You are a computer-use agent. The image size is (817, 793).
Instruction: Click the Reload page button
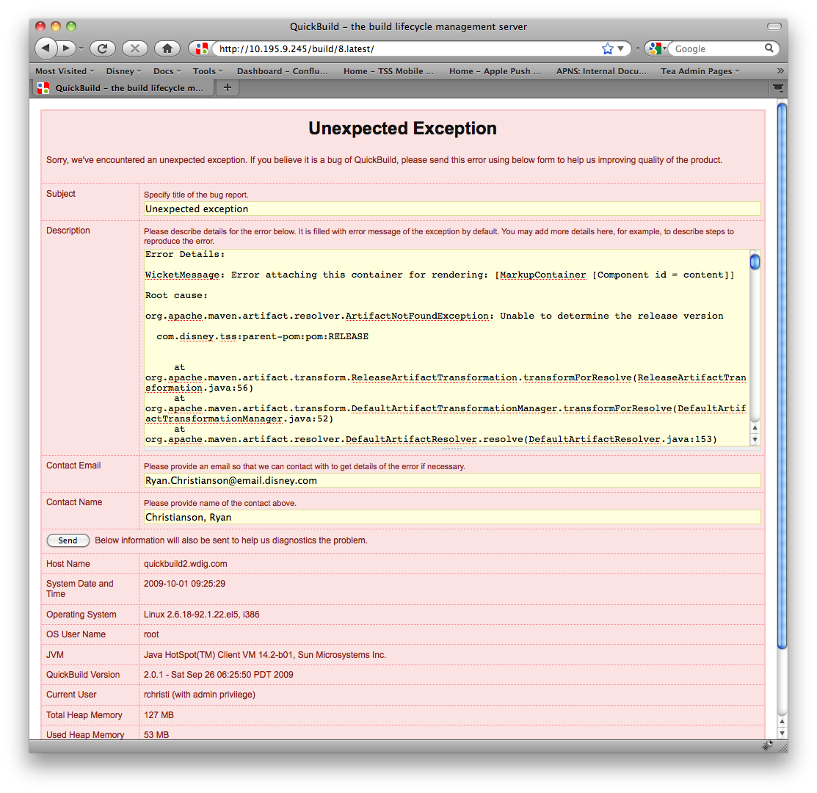coord(102,48)
